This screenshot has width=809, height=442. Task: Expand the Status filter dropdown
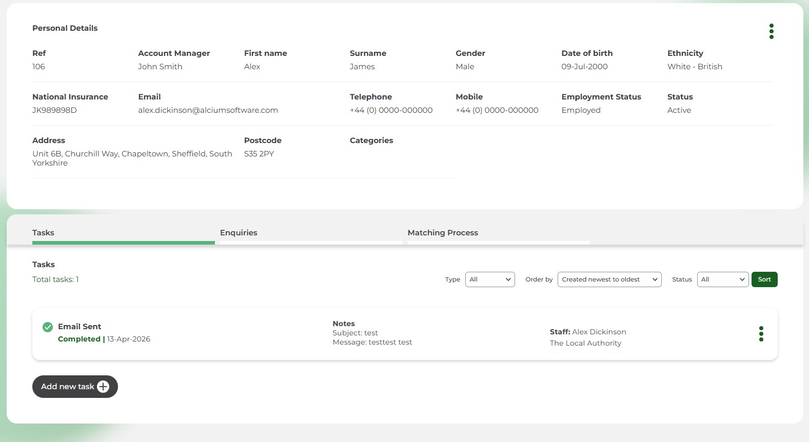(722, 279)
